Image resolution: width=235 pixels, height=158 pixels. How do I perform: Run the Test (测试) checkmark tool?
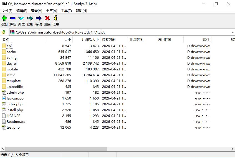21,18
